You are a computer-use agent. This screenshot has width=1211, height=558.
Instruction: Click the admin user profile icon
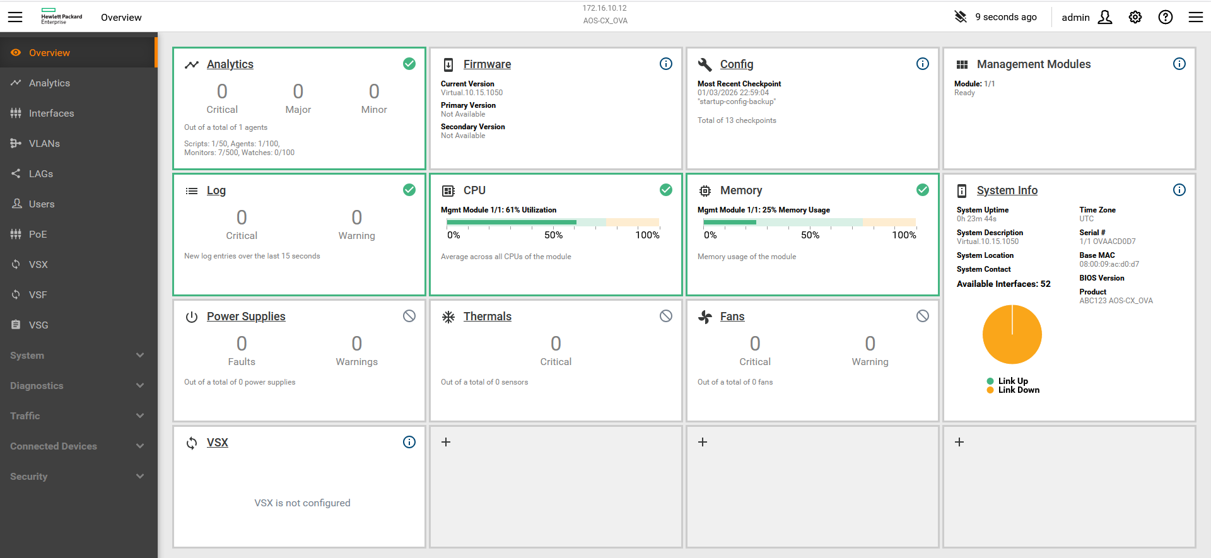[1104, 17]
